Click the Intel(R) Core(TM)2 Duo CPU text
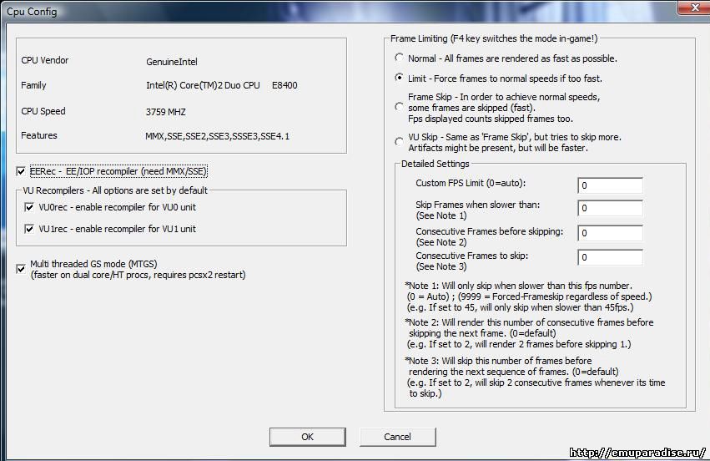 (203, 86)
